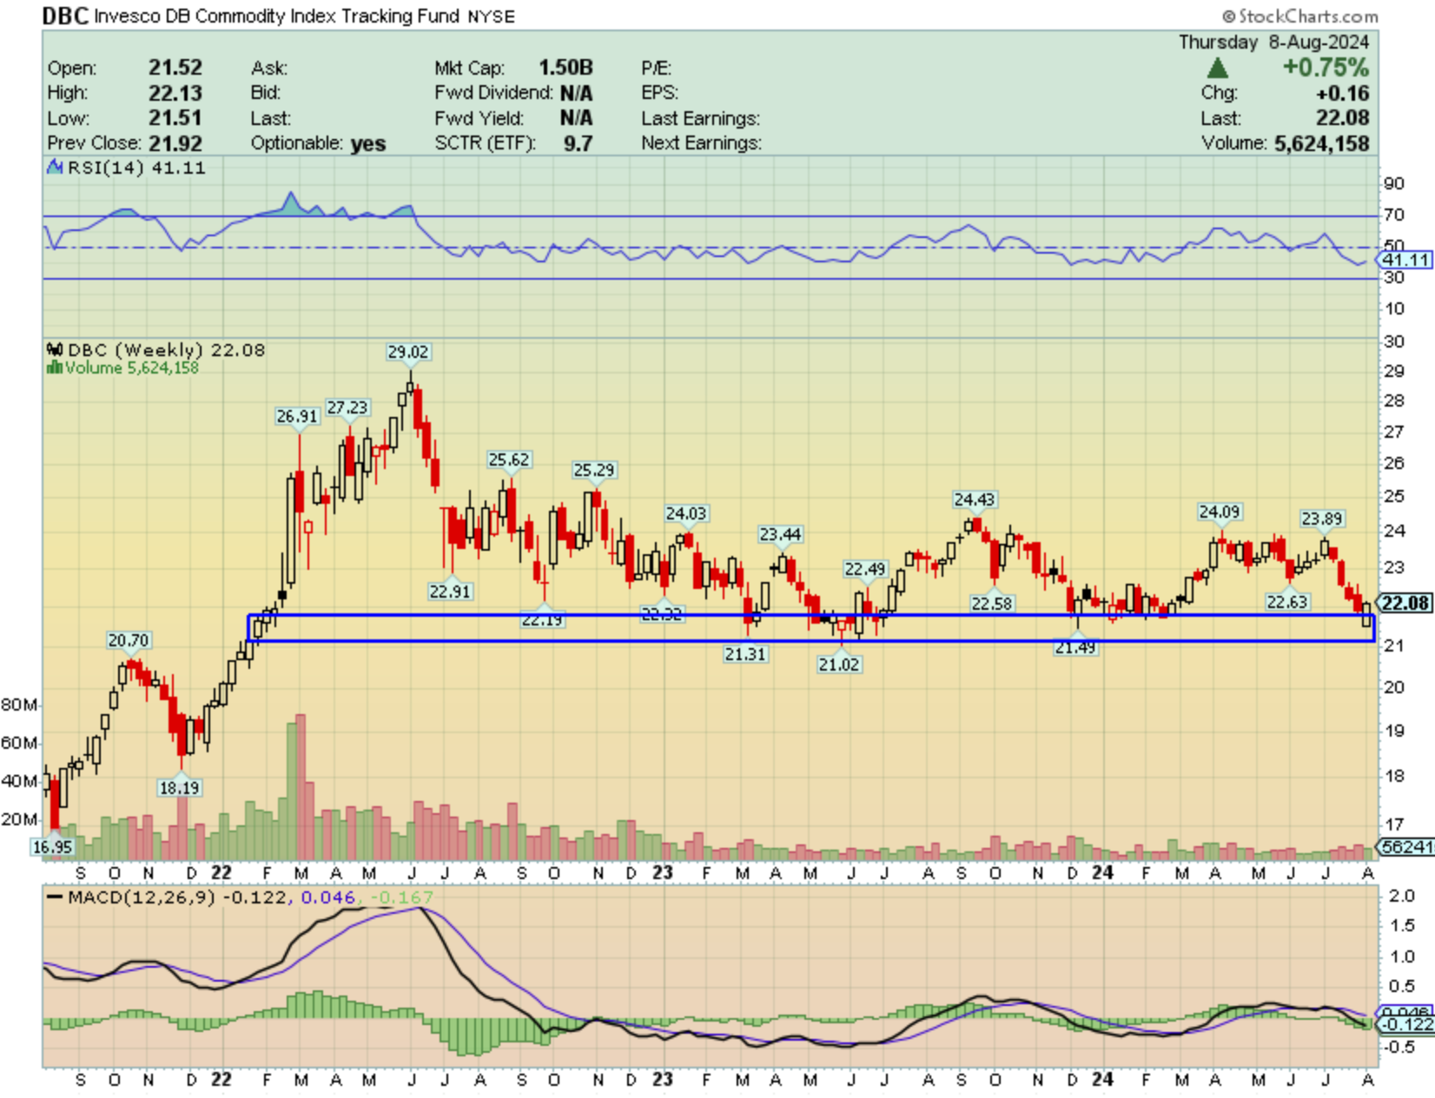Click the 22.91 low price label
The image size is (1435, 1098).
point(450,592)
